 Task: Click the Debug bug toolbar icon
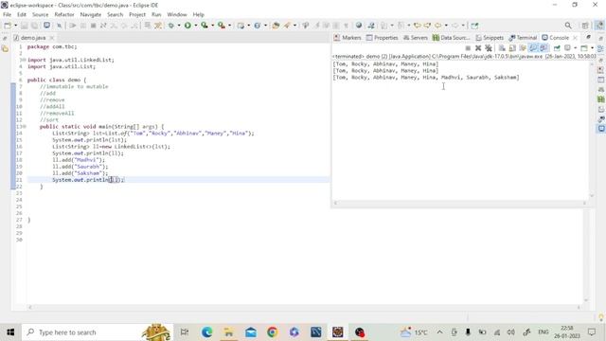click(x=171, y=26)
